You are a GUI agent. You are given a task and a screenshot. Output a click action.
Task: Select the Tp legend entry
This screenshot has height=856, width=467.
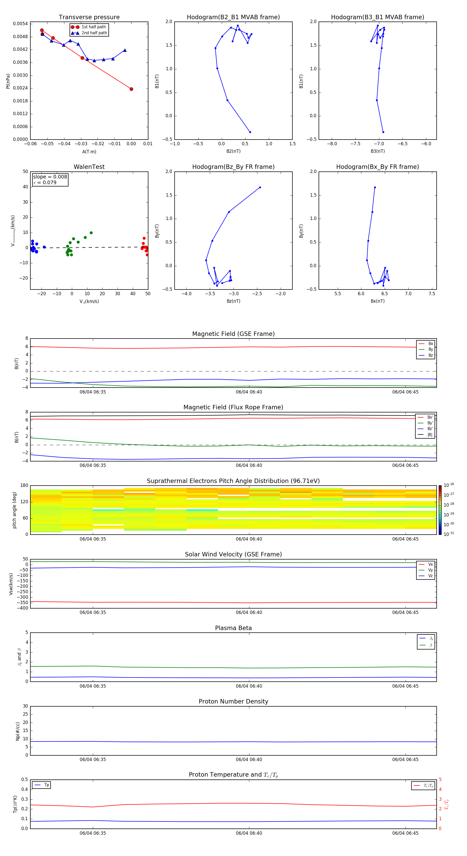click(41, 785)
